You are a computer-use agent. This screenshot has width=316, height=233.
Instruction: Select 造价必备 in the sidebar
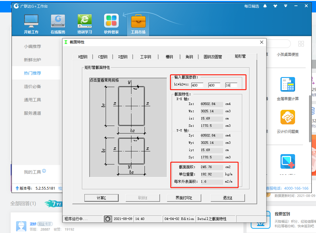point(32,86)
